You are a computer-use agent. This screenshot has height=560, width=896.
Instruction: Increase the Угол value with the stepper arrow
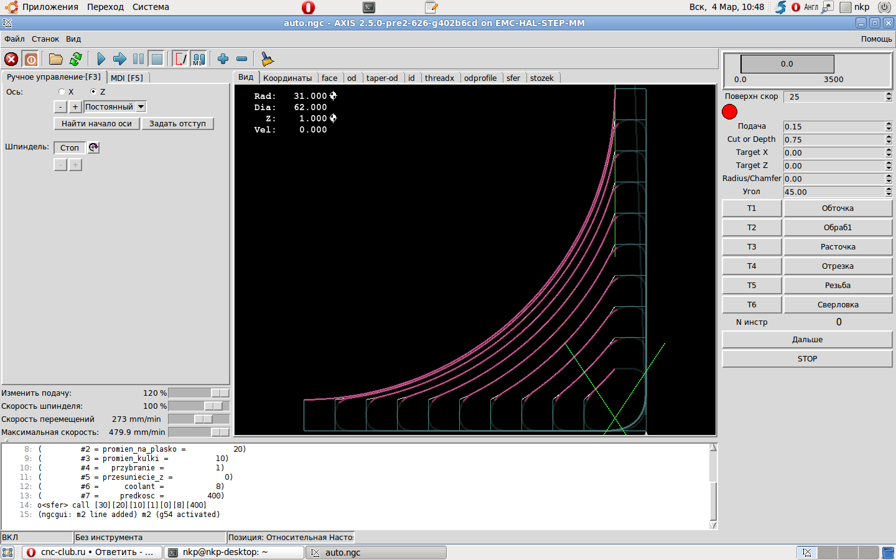pos(889,190)
